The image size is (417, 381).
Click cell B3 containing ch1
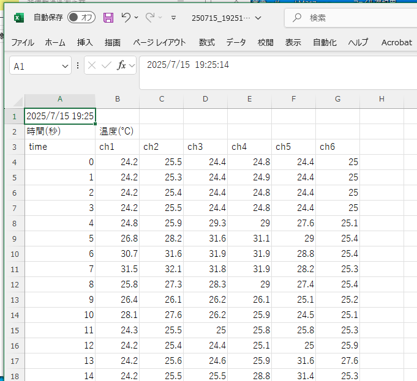coord(118,147)
